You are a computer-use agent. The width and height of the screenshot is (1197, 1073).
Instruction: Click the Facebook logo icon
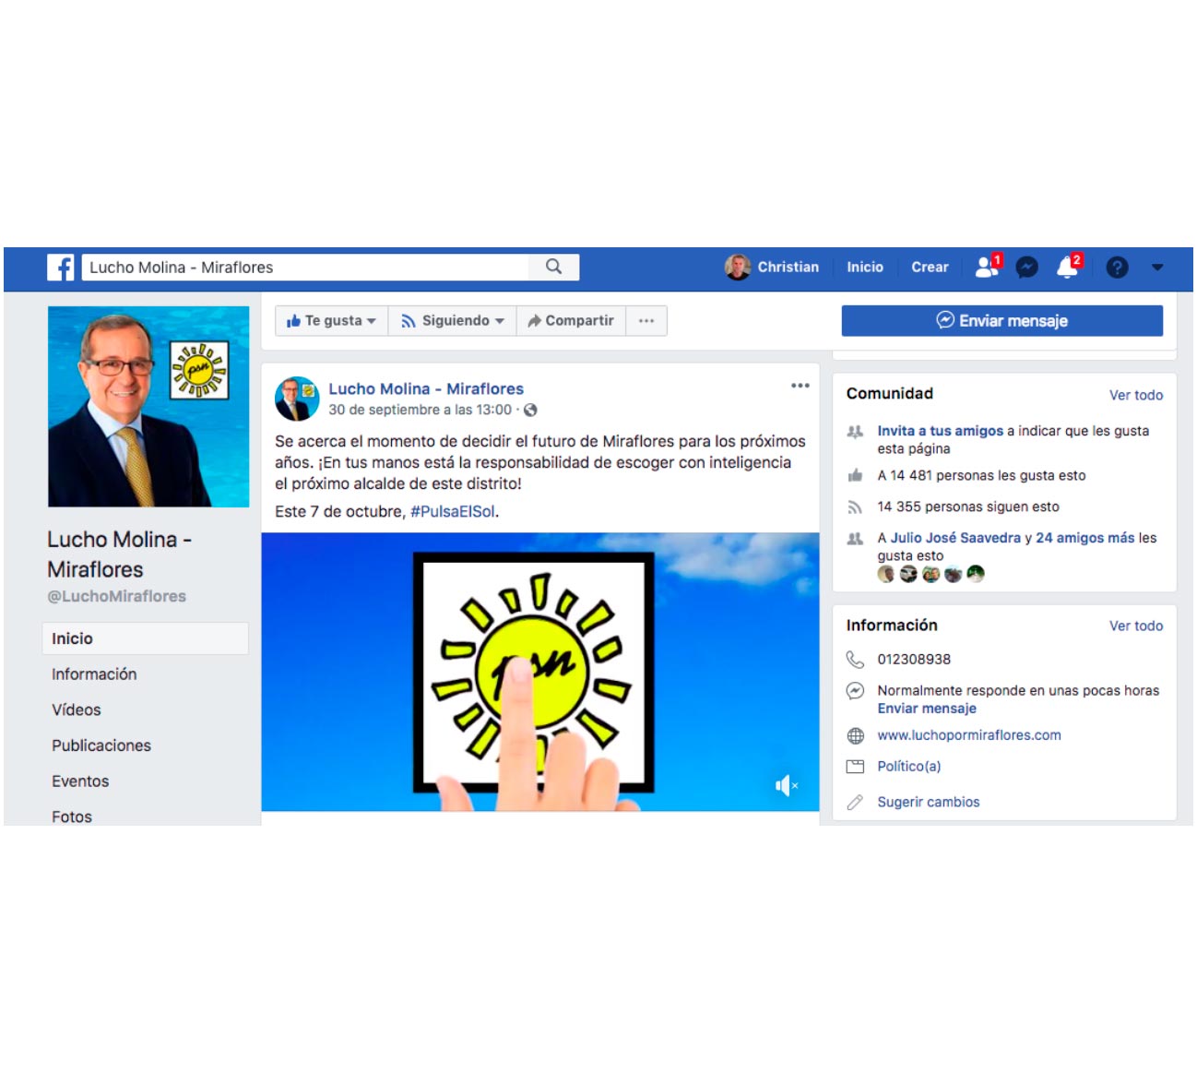tap(61, 268)
